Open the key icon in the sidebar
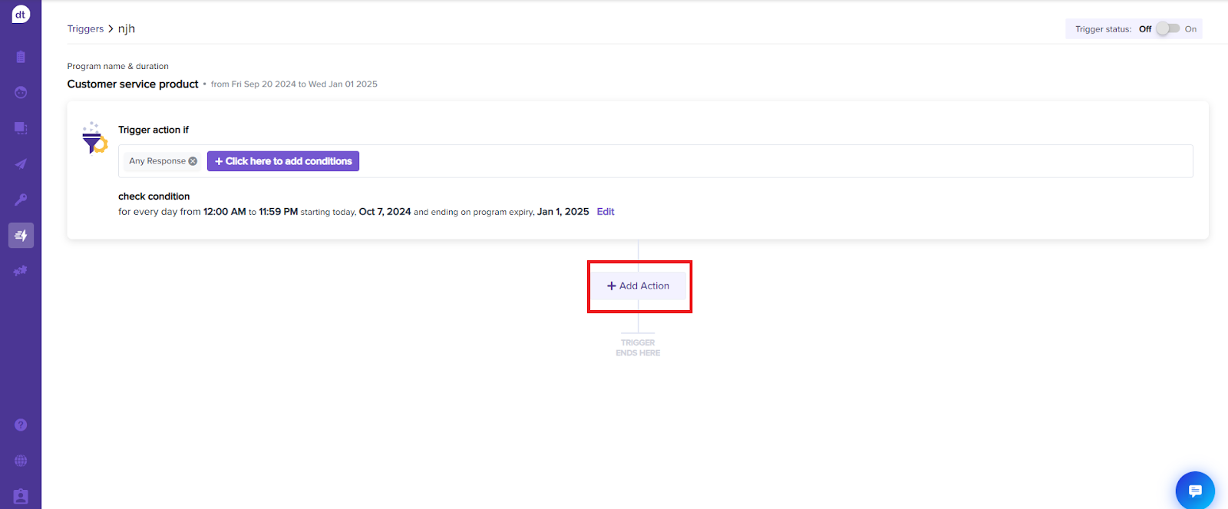 [21, 200]
